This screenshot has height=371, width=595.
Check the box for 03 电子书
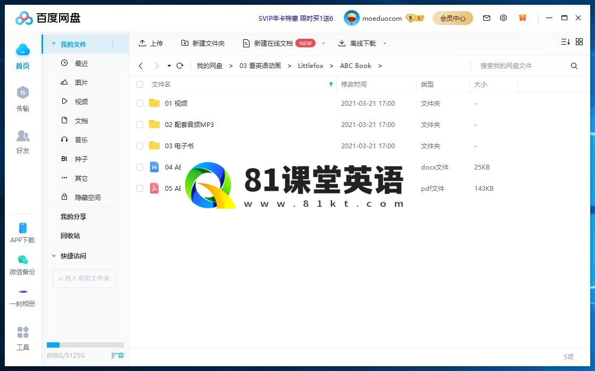click(x=139, y=146)
